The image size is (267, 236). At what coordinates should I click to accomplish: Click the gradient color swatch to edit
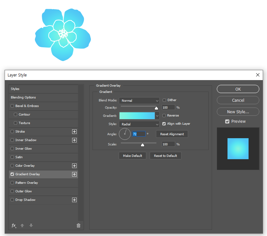point(137,116)
